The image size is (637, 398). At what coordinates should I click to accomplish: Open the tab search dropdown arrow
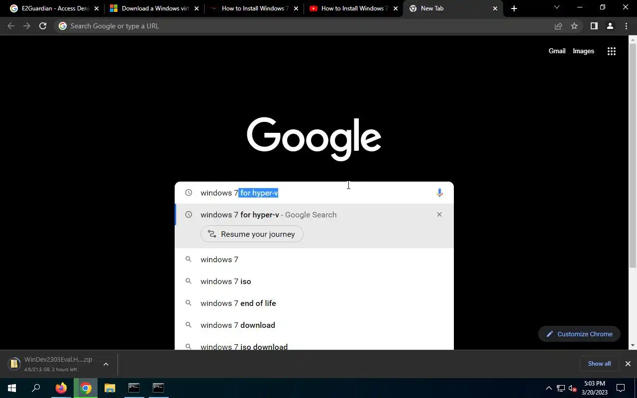tap(557, 7)
